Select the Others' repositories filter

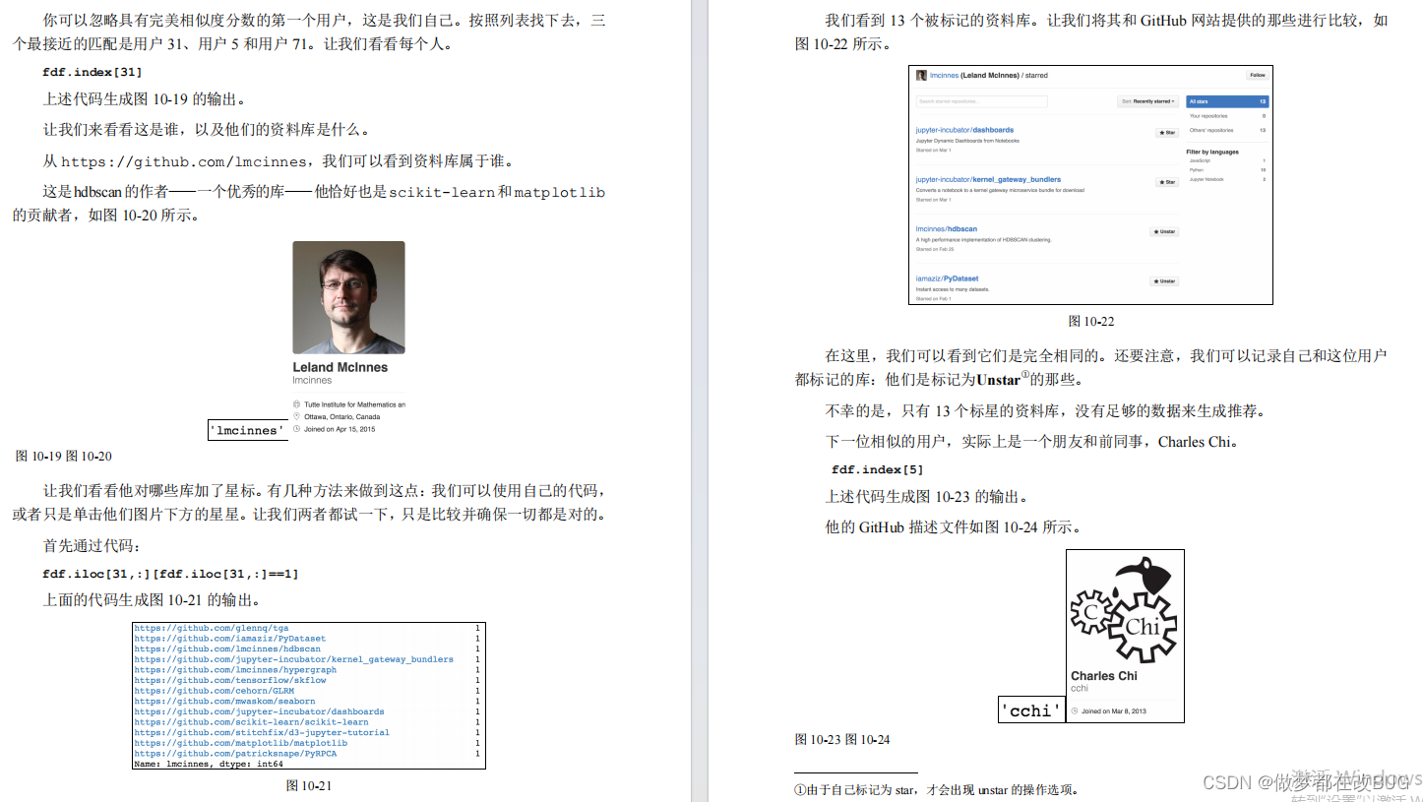pyautogui.click(x=1227, y=130)
